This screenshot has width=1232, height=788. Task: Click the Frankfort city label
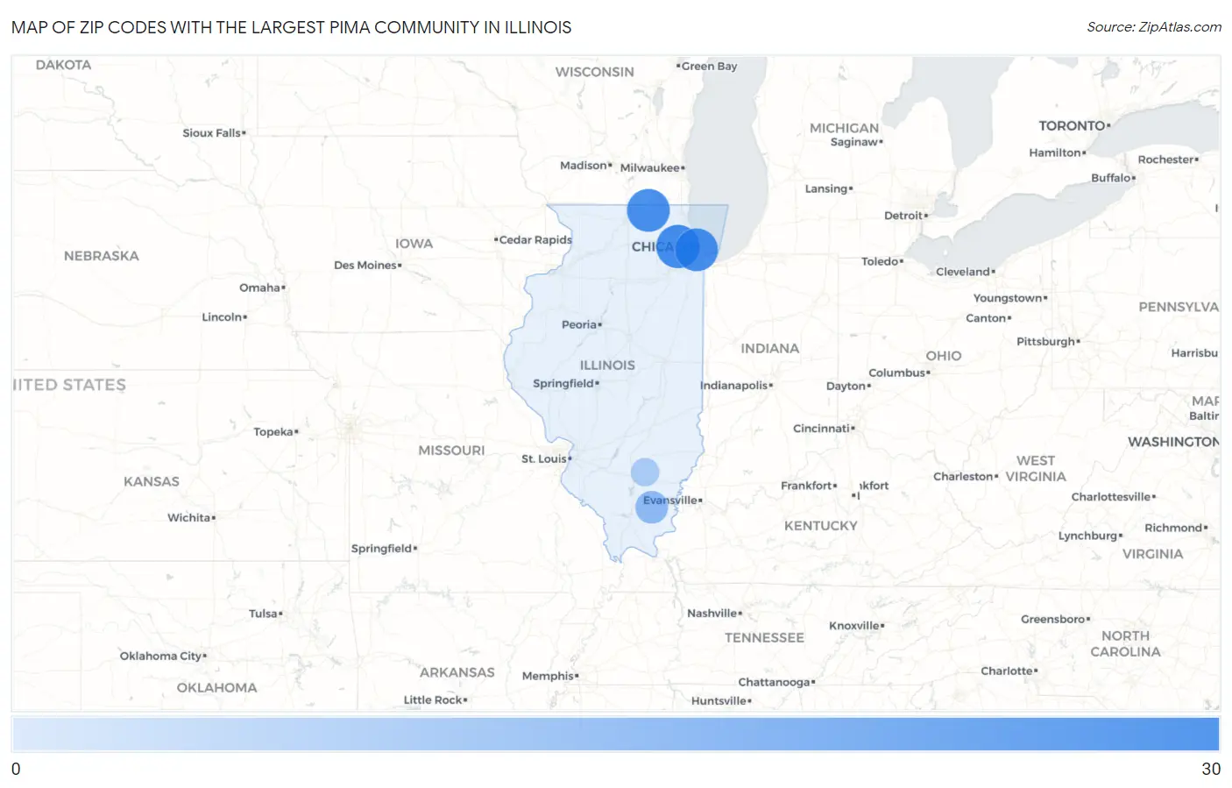pos(808,486)
